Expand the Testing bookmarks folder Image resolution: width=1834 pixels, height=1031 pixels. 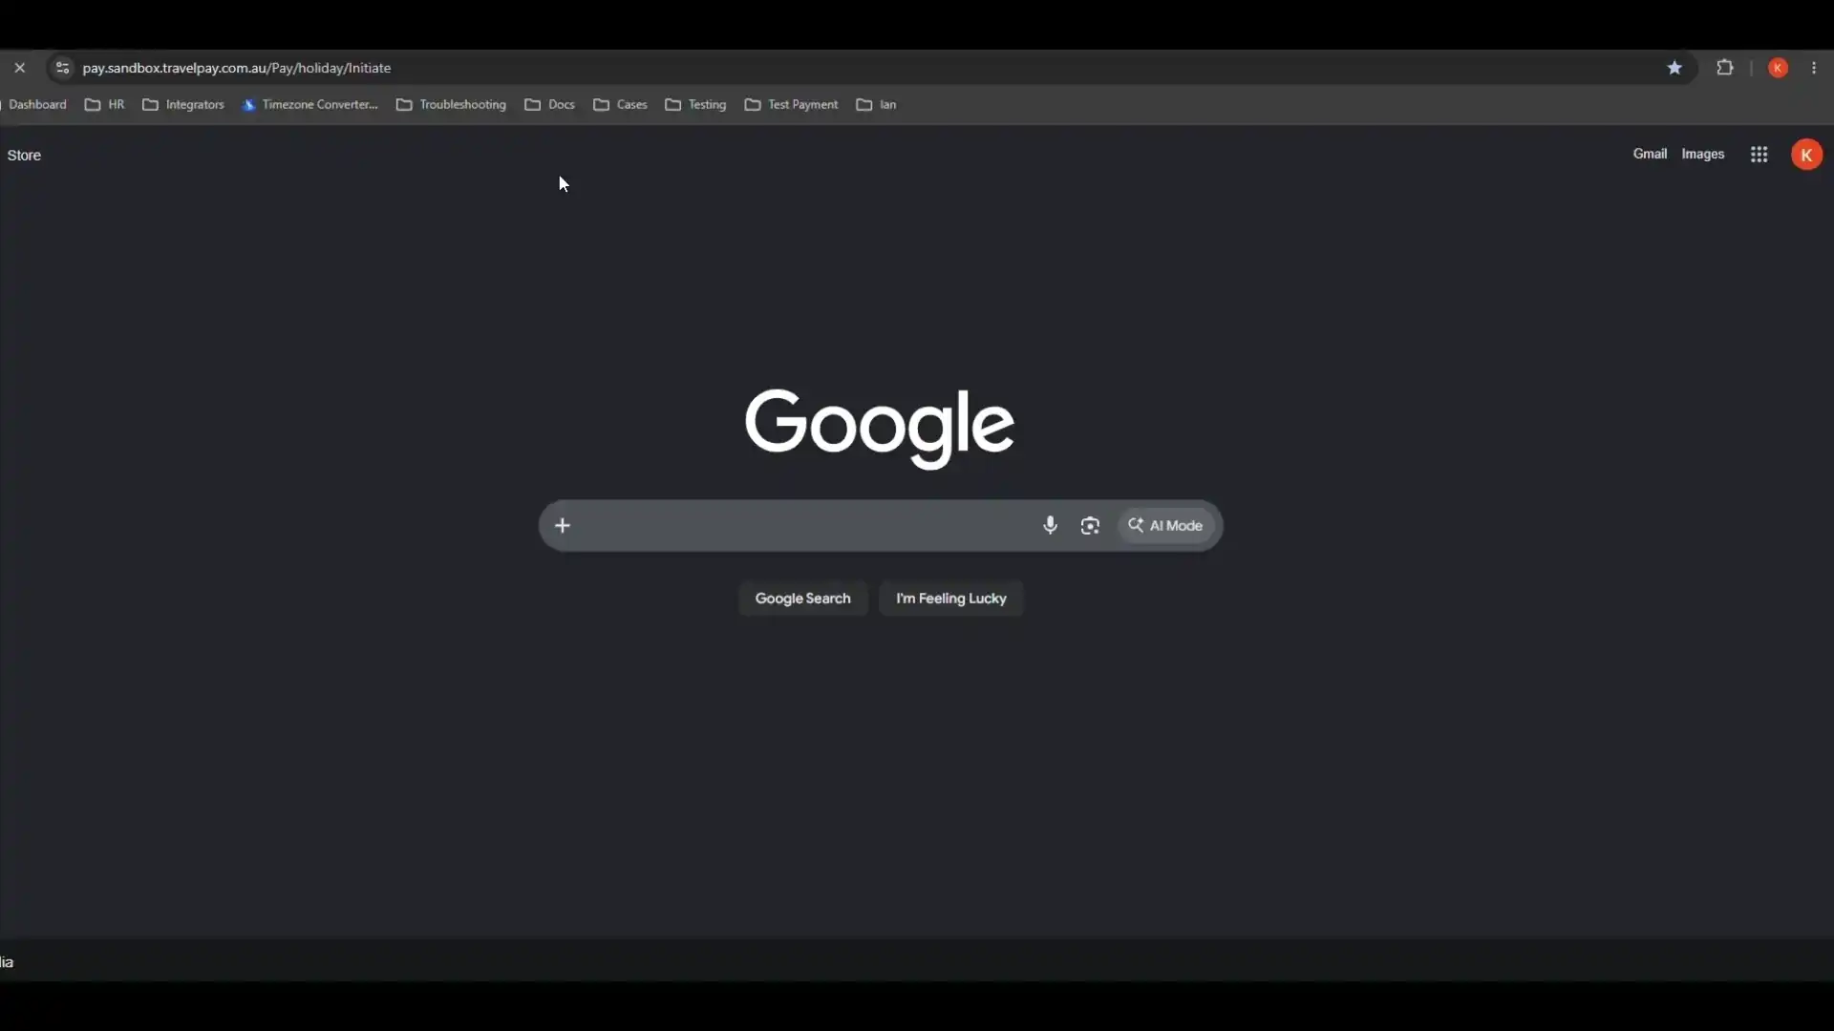(695, 104)
